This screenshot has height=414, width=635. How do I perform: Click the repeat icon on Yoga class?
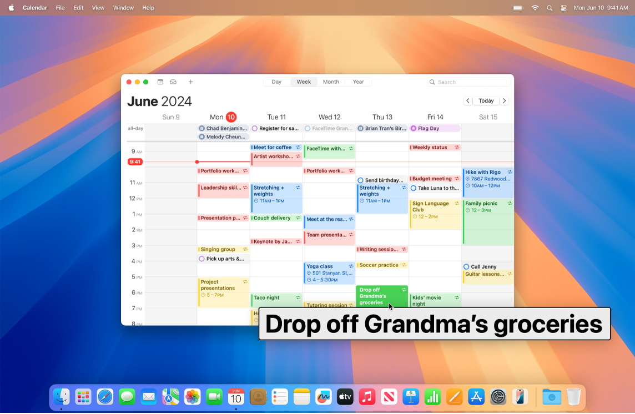click(x=351, y=265)
